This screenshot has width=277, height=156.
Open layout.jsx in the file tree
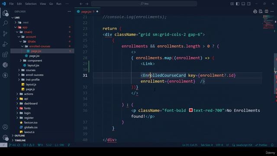click(33, 65)
